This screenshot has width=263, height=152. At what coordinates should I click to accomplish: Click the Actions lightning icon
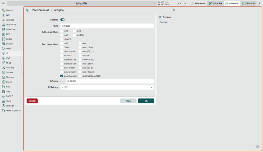(x=160, y=17)
